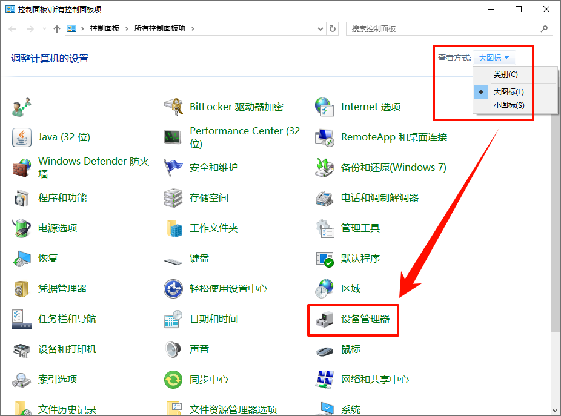Open the 安全和维护 flag icon
The height and width of the screenshot is (416, 561).
pyautogui.click(x=173, y=168)
